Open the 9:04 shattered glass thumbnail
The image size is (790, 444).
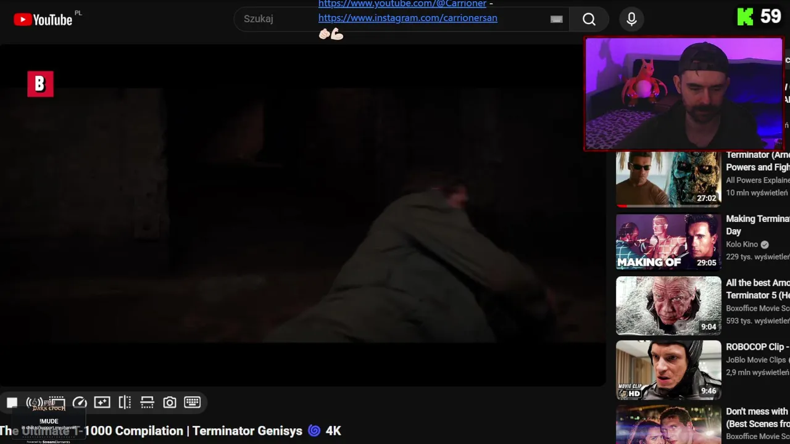[x=668, y=306]
